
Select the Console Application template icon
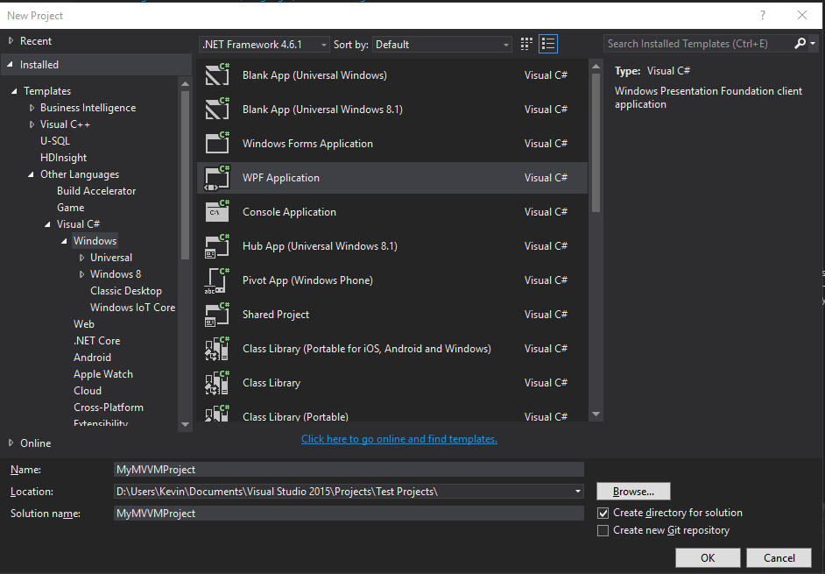point(217,211)
